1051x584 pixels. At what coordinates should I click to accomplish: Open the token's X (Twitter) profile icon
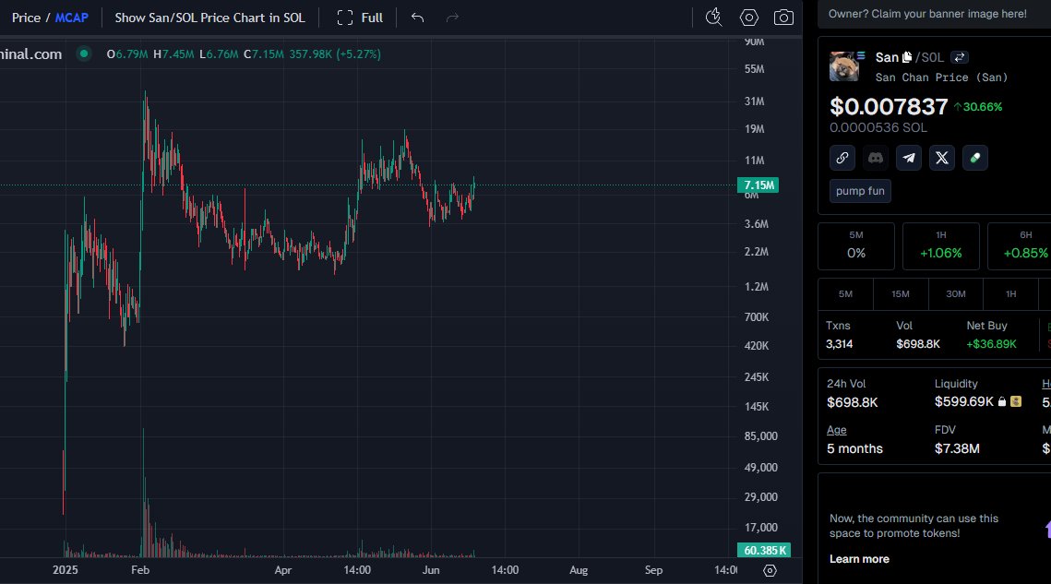pyautogui.click(x=941, y=158)
